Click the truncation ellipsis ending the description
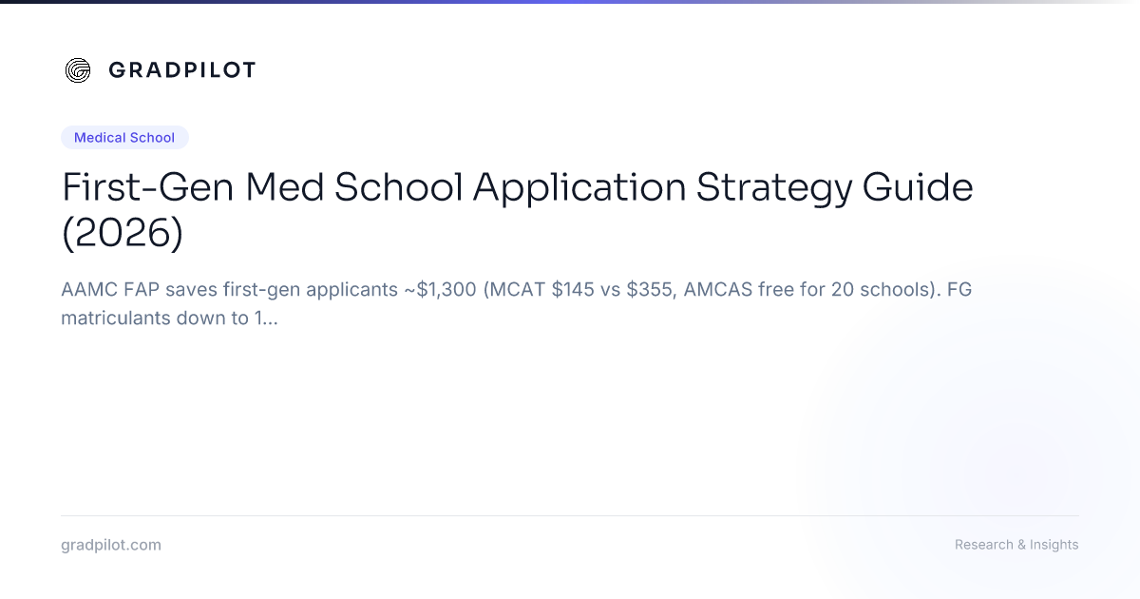Screen dimensions: 1140x599 coord(271,320)
